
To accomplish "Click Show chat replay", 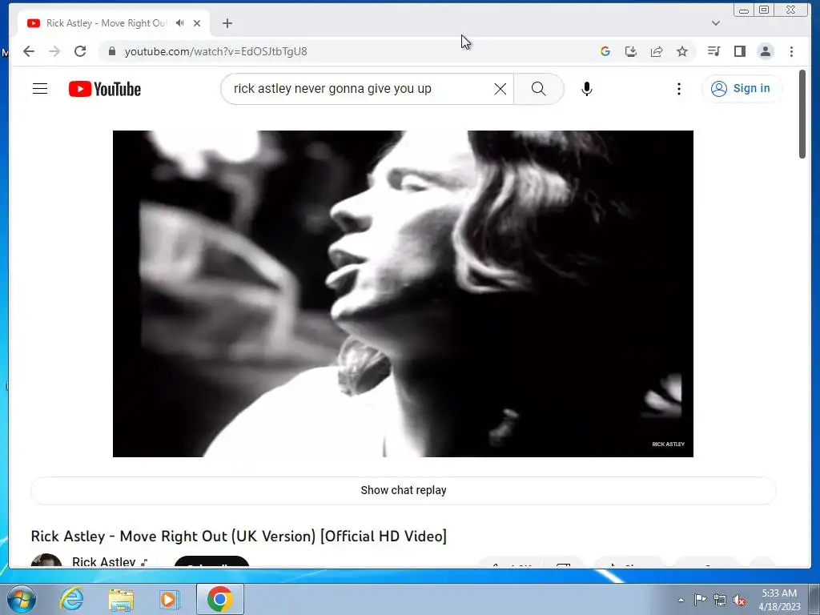I will tap(404, 490).
